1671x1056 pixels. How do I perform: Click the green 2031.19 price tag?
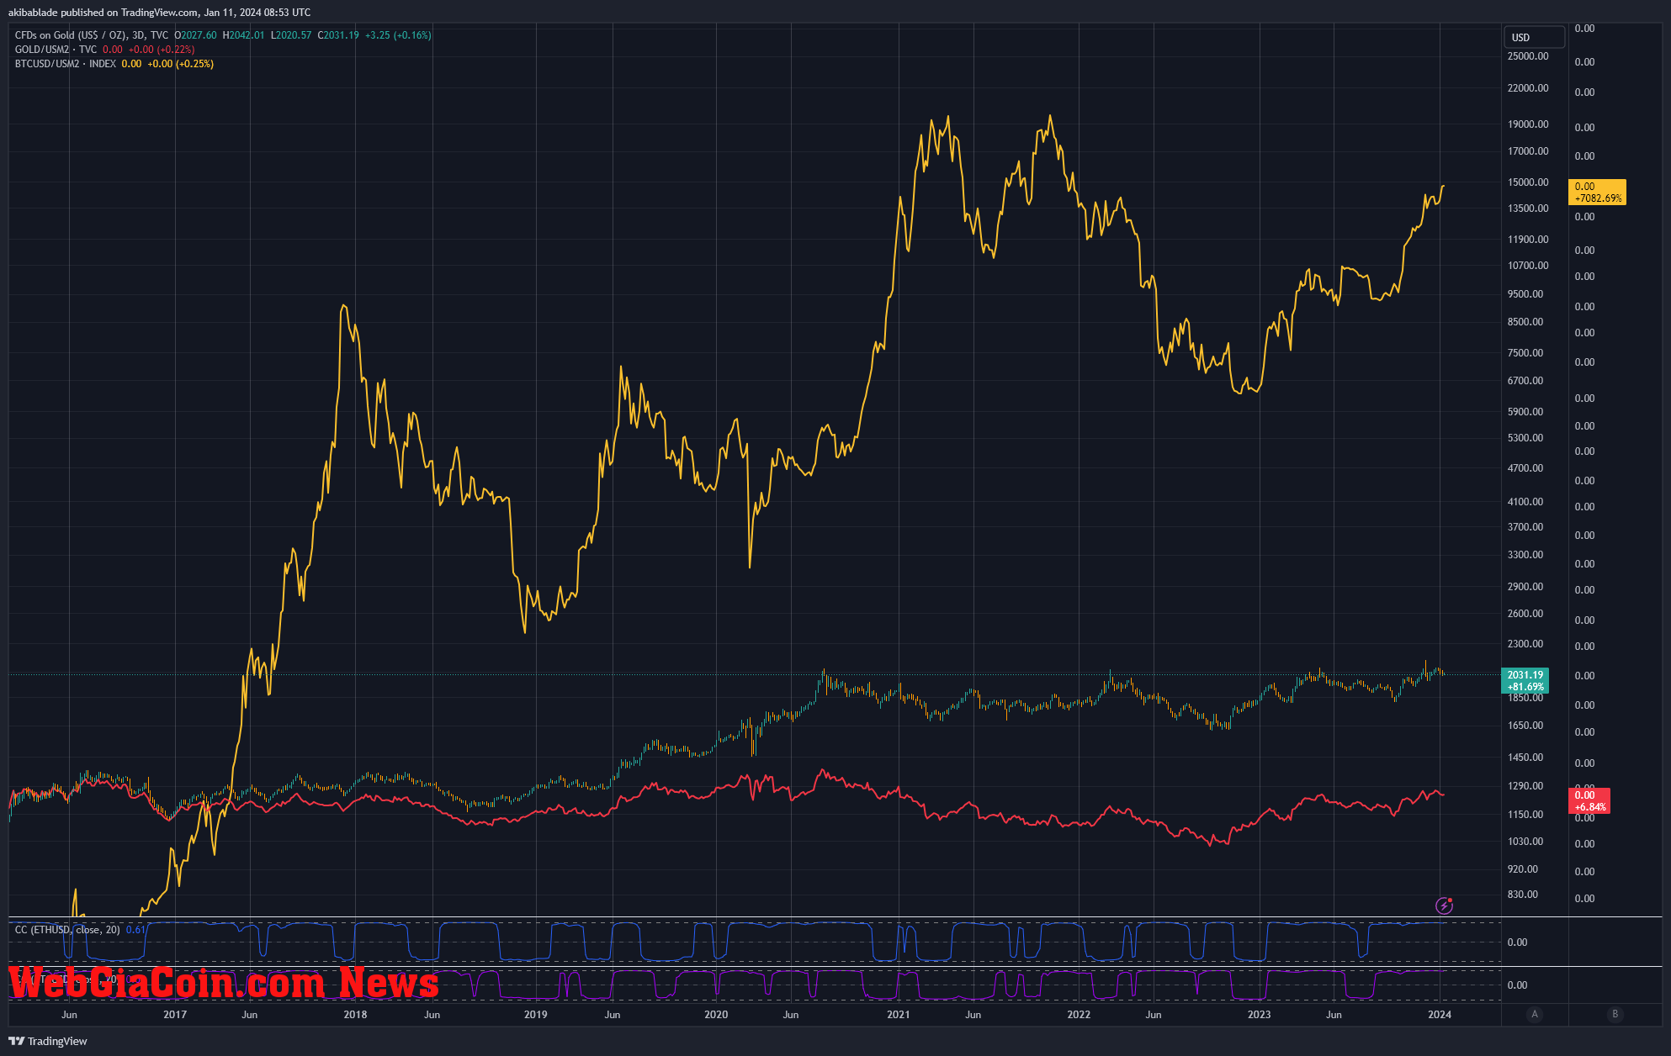[1525, 681]
